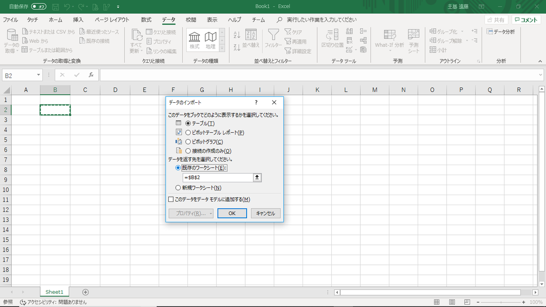
Task: Check このデータをデータモデルに追加する
Action: pyautogui.click(x=171, y=199)
